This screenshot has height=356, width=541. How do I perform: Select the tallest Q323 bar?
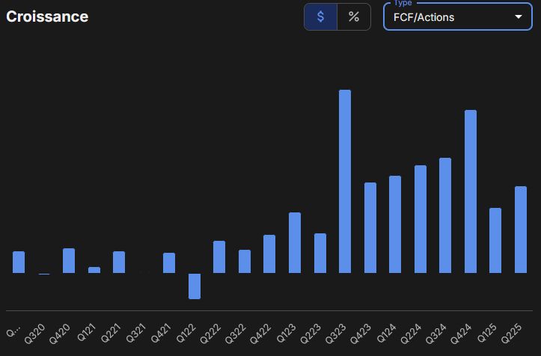coord(345,182)
